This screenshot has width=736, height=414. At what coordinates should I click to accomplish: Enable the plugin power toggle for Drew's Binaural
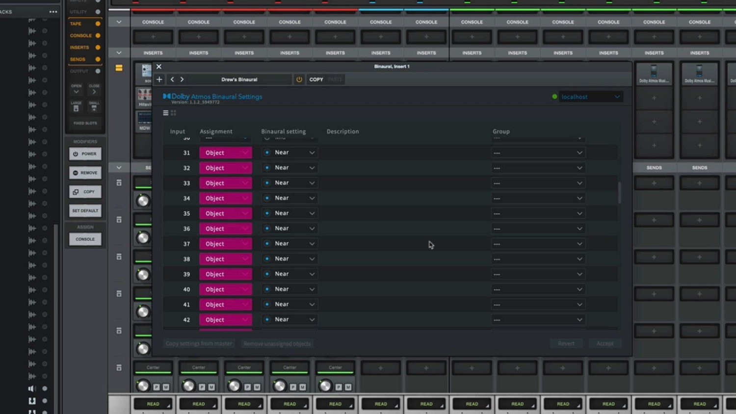pyautogui.click(x=299, y=79)
